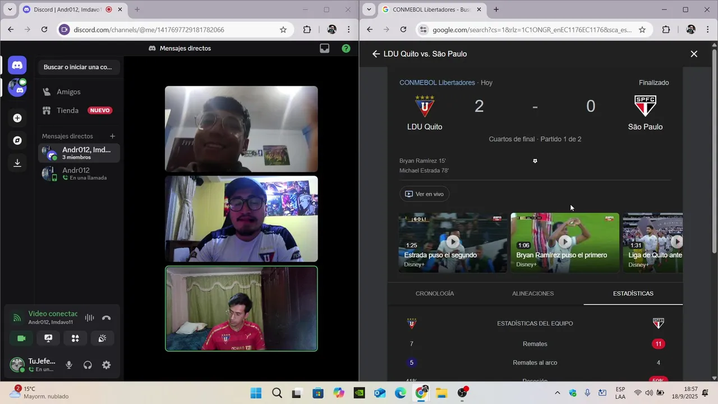This screenshot has width=718, height=404.
Task: Open Windows taskbar Search
Action: 277,393
